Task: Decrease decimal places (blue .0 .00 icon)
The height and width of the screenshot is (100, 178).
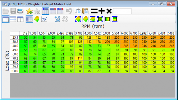Action: click(58, 19)
